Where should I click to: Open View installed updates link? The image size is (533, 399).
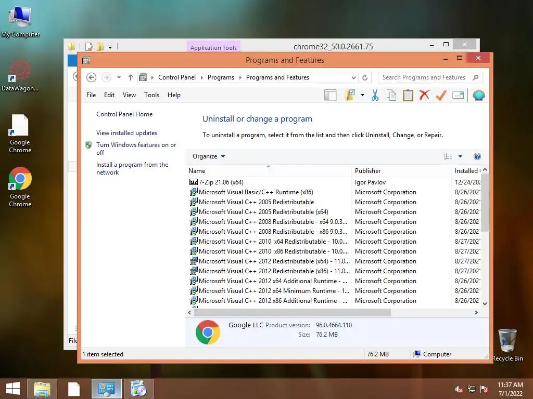pyautogui.click(x=127, y=133)
